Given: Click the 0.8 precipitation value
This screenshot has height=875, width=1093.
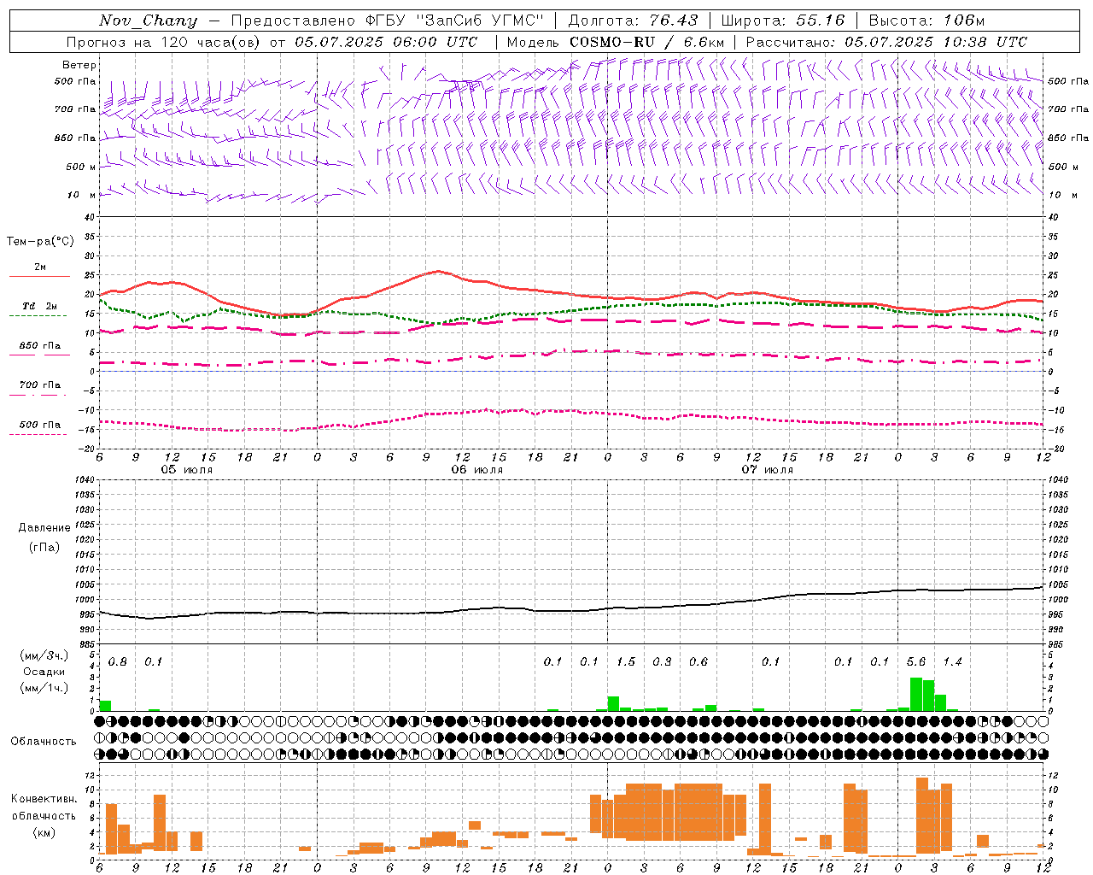Looking at the screenshot, I should (118, 662).
